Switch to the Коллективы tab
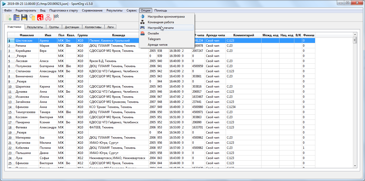The width and height of the screenshot is (365, 181). click(x=93, y=27)
